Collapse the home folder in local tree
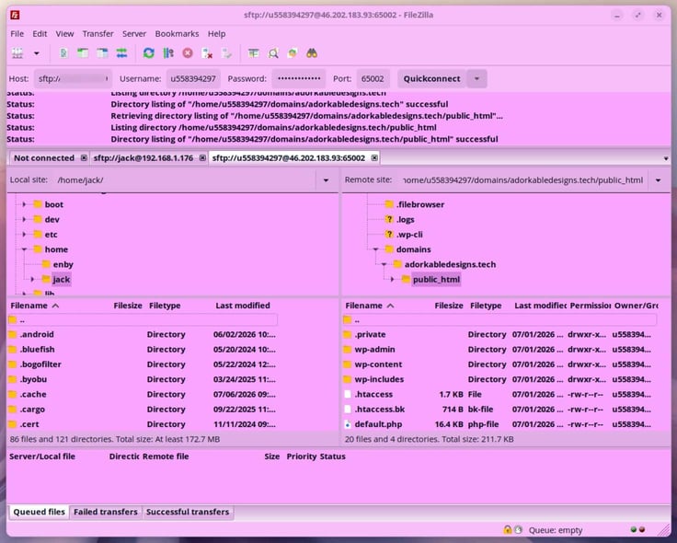The height and width of the screenshot is (543, 677). 24,249
